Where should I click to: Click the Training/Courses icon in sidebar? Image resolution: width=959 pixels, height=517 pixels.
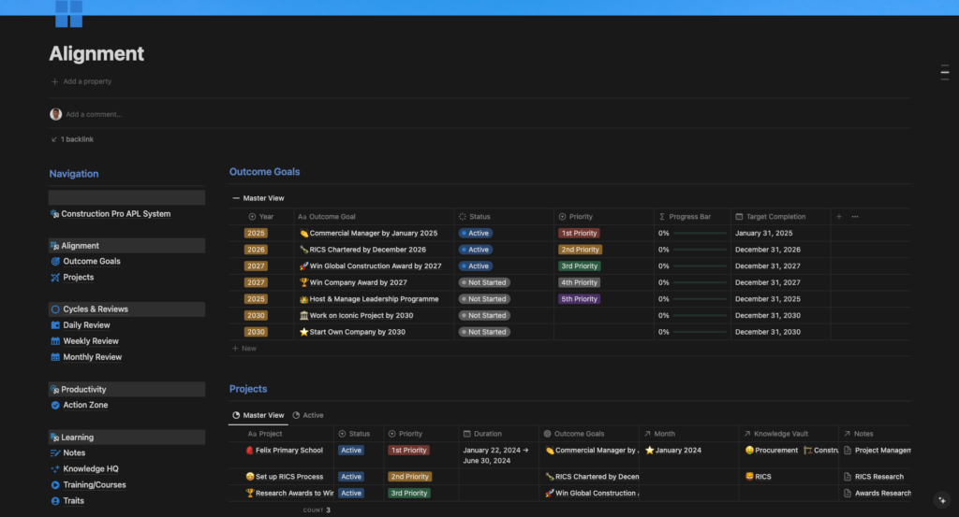55,485
